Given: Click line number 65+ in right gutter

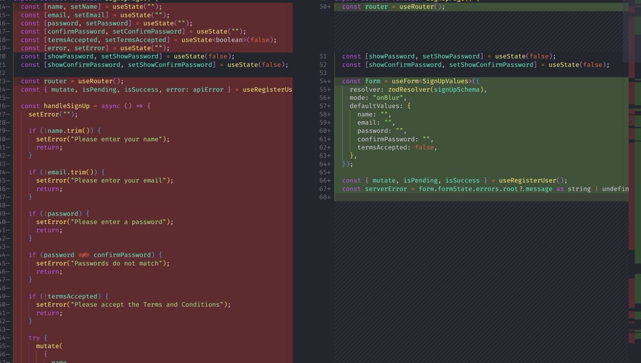Looking at the screenshot, I should click(325, 172).
